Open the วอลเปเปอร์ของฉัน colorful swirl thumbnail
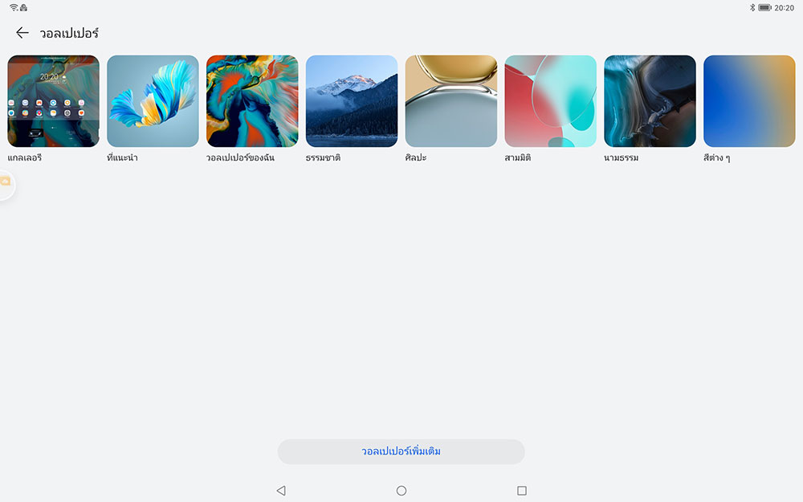 [x=252, y=100]
